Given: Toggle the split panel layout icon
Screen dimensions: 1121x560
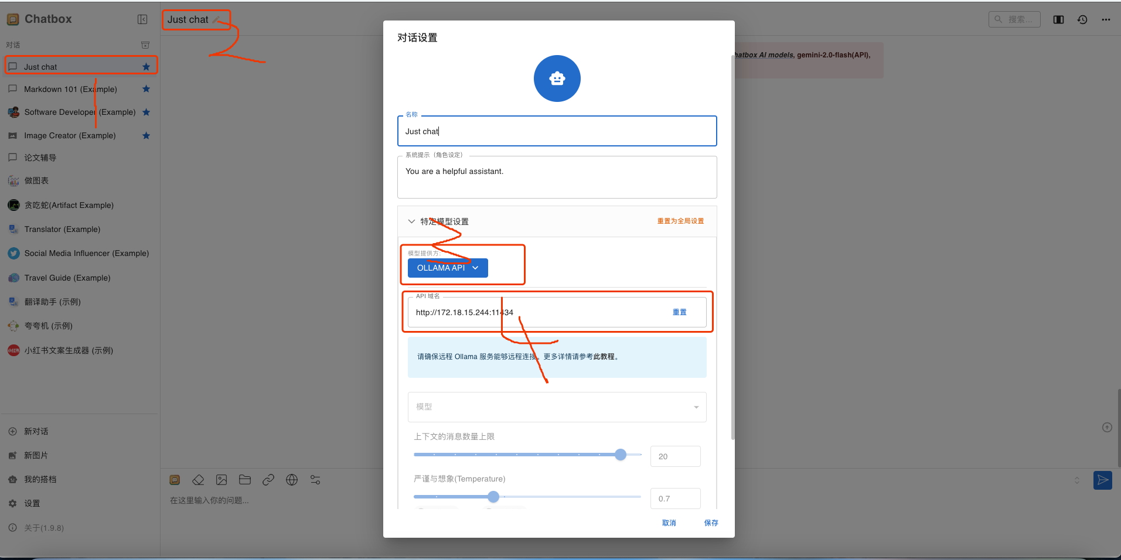Looking at the screenshot, I should 1058,19.
